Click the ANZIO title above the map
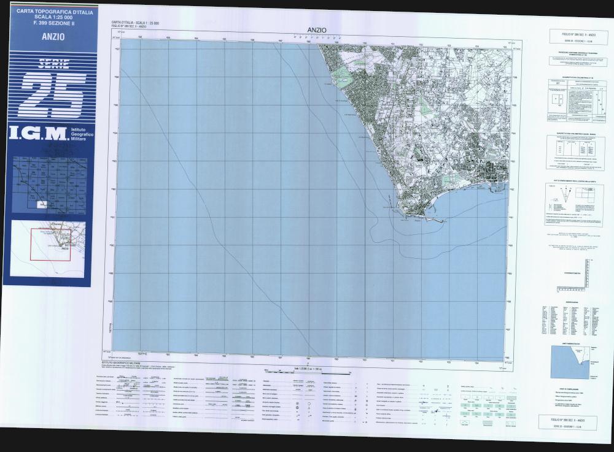Viewport: 614px width, 452px height. [x=317, y=30]
